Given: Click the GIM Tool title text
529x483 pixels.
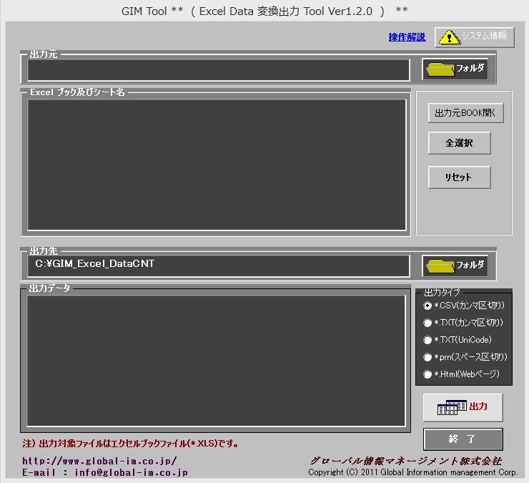Looking at the screenshot, I should click(264, 11).
